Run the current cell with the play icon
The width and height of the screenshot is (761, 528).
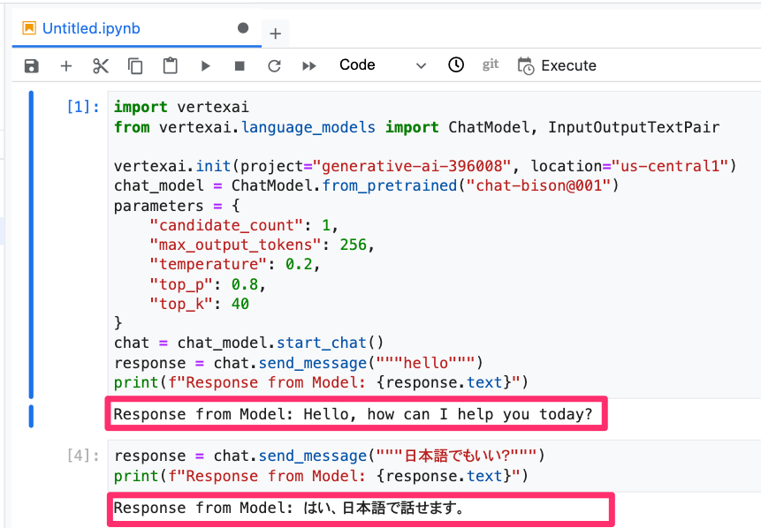point(204,64)
